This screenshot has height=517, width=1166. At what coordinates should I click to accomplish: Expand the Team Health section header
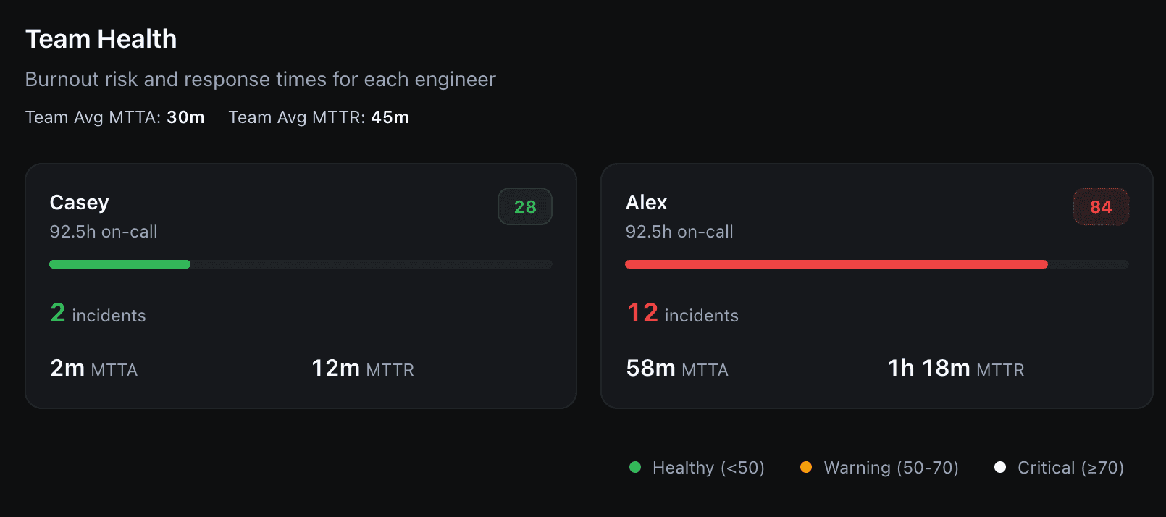click(101, 38)
